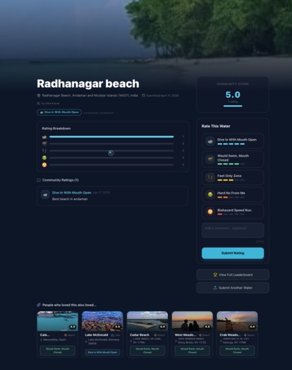
Task: Click the Biohazard Speed Run orange icon in the rating panel
Action: click(210, 212)
